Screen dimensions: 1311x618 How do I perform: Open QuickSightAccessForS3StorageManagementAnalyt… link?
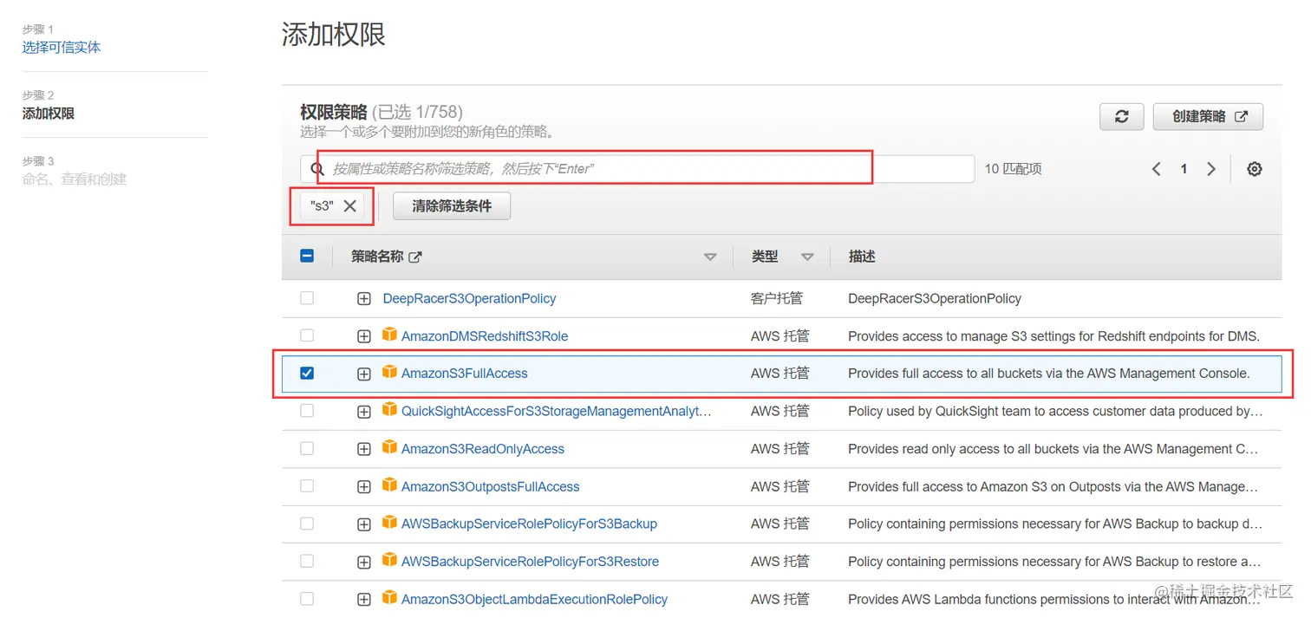(557, 412)
